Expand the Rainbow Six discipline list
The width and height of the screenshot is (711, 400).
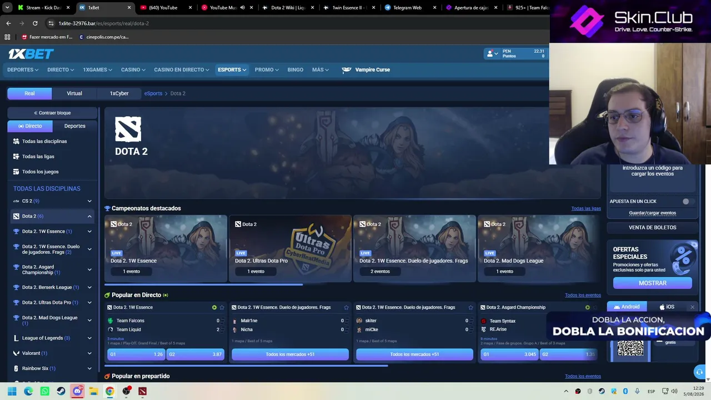(x=89, y=368)
